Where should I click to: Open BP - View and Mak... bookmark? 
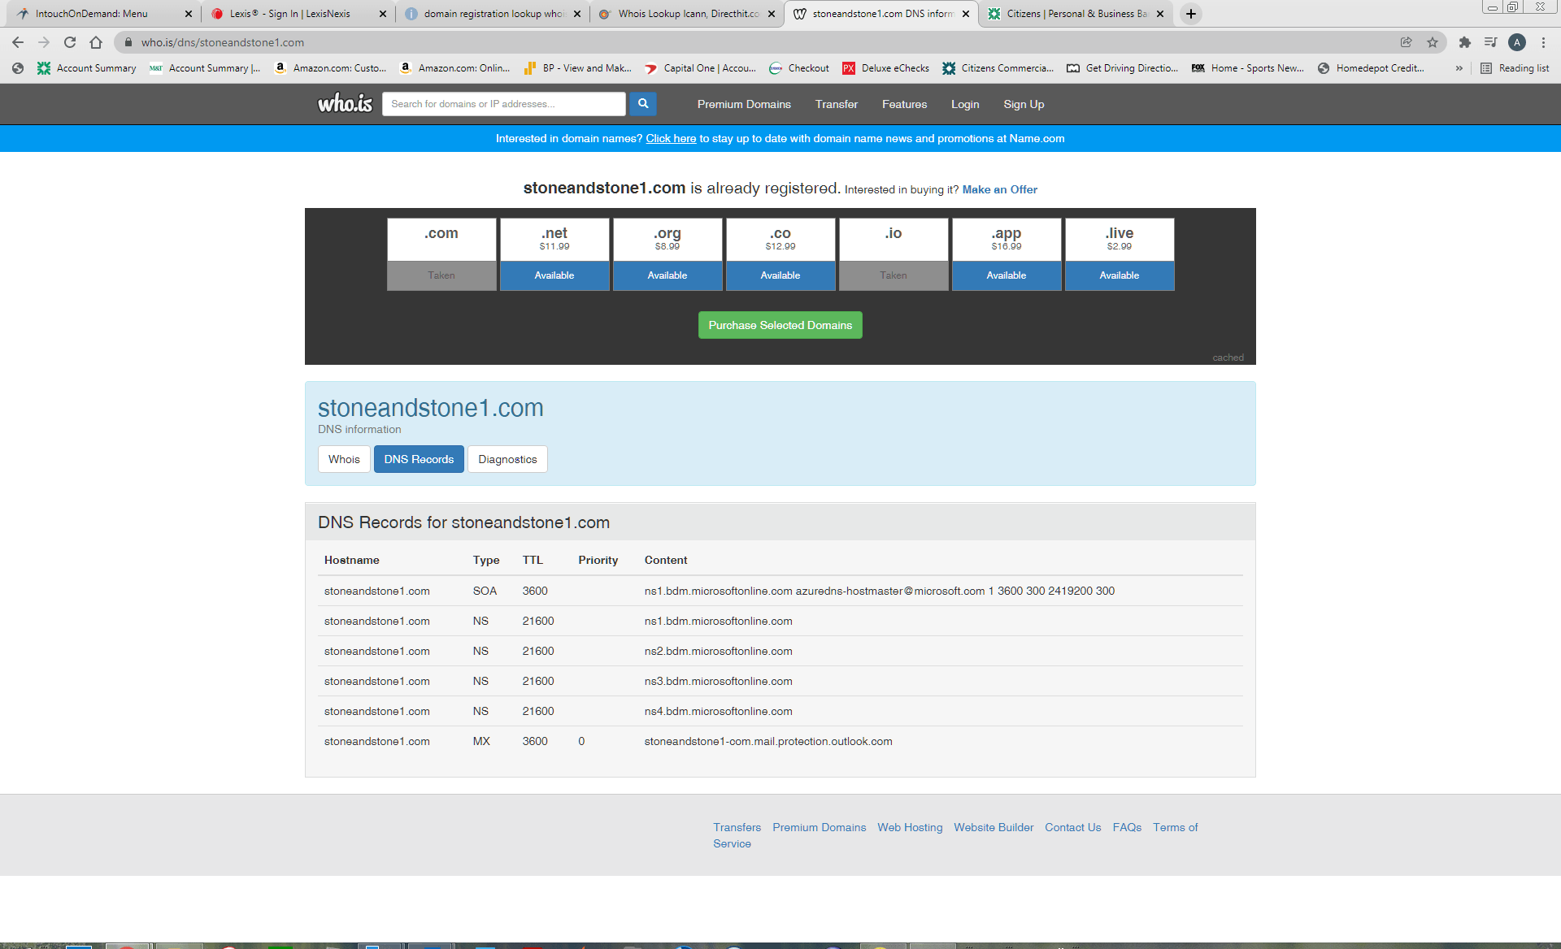[578, 68]
